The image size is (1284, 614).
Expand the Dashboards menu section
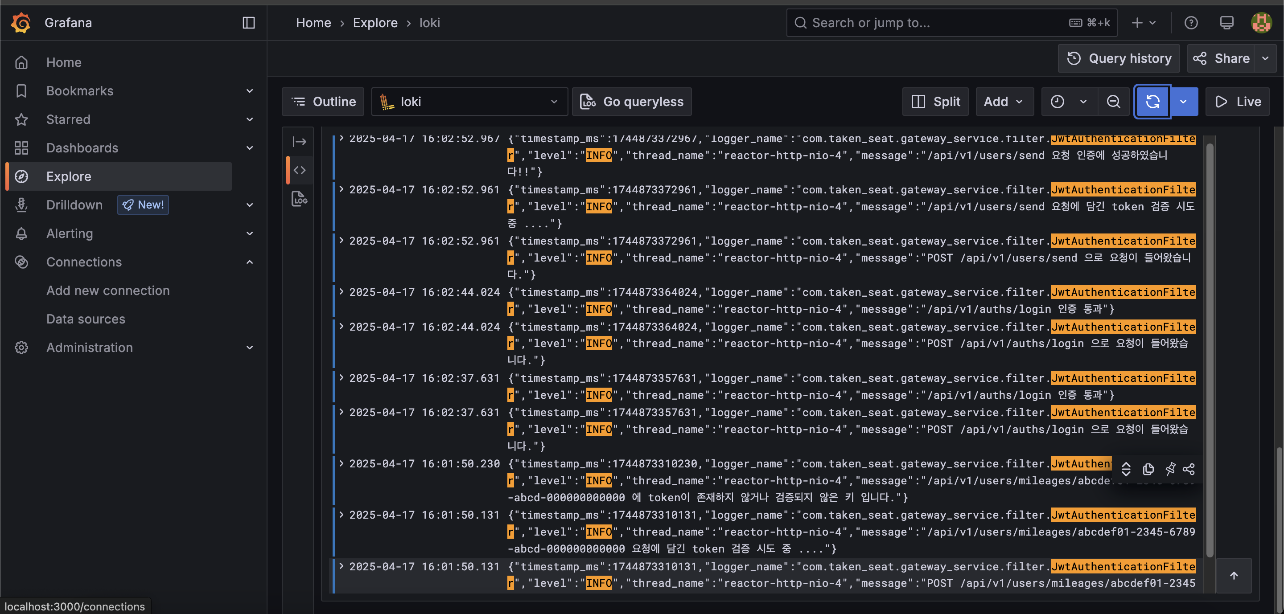(x=249, y=148)
